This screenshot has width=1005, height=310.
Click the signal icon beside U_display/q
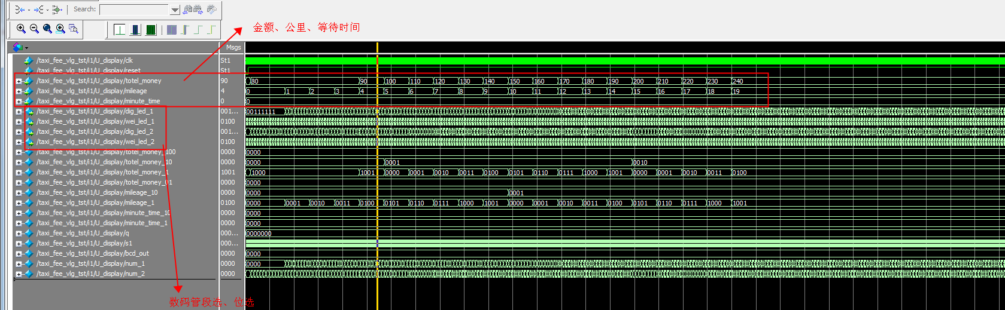pyautogui.click(x=28, y=233)
